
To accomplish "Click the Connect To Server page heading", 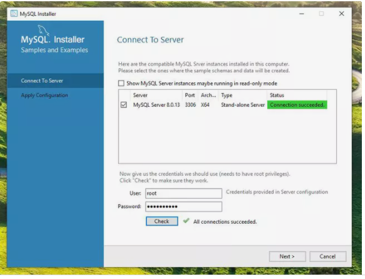I will tap(150, 40).
